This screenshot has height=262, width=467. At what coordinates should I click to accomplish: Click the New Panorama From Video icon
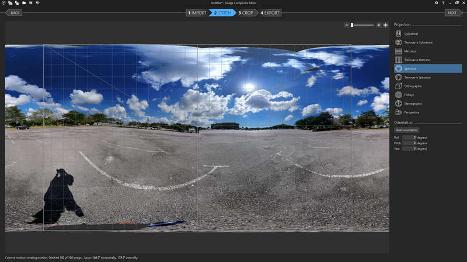[17, 3]
